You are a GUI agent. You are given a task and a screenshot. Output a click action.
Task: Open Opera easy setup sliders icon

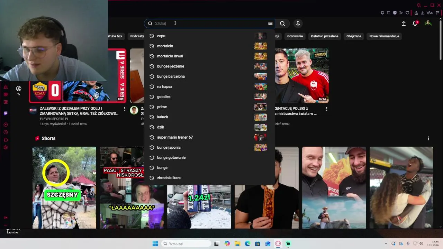click(x=438, y=13)
